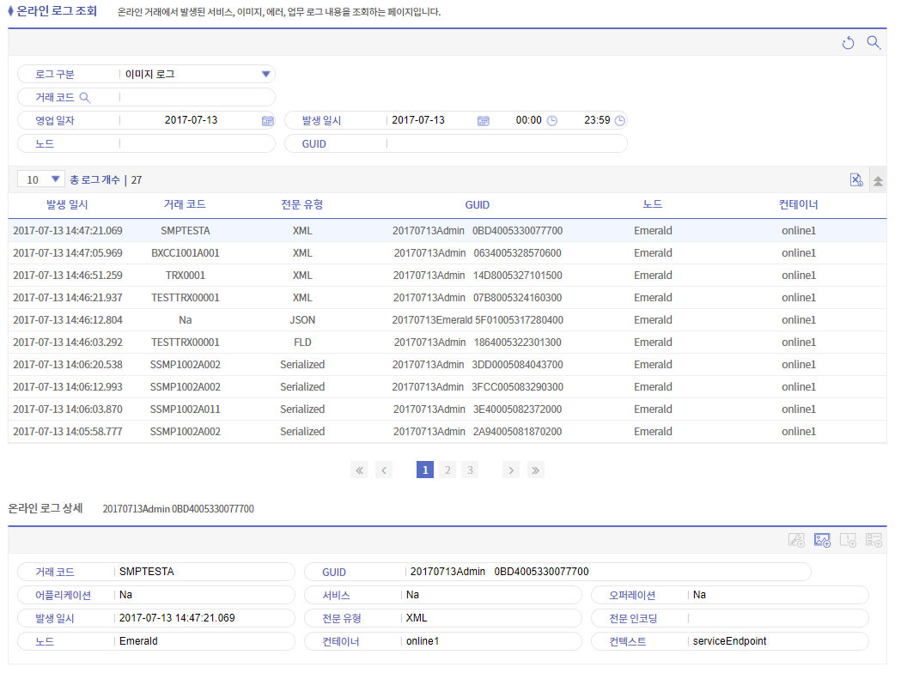Open the clock icon next to 00:00

552,121
